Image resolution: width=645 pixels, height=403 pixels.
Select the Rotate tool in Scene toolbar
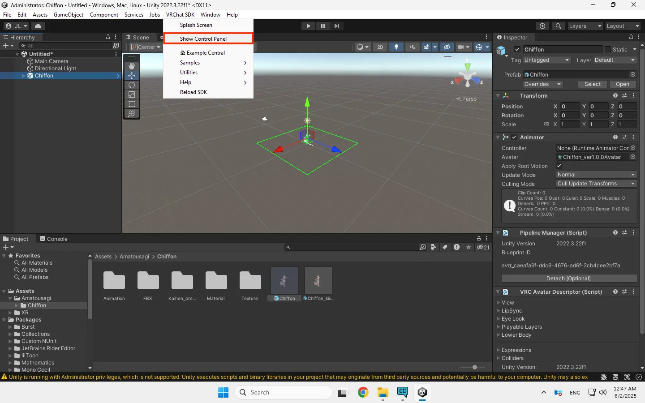pyautogui.click(x=132, y=85)
